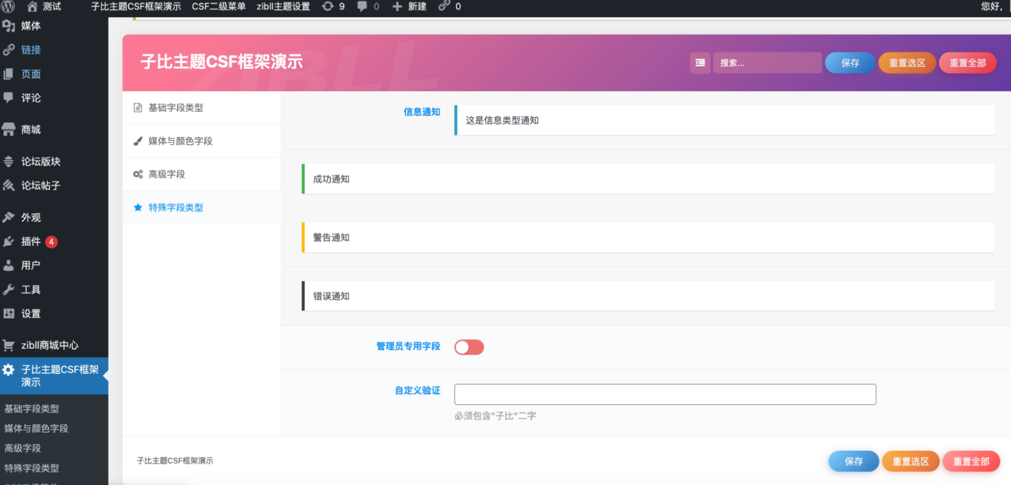The height and width of the screenshot is (485, 1011).
Task: Open the 插件 plugins menu
Action: [x=54, y=242]
